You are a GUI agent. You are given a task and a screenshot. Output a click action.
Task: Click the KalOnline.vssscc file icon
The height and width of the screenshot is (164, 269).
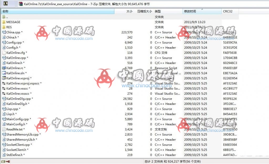click(x=4, y=94)
